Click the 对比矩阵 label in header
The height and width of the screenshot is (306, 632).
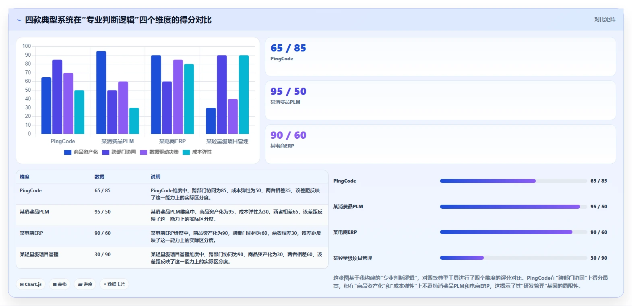pyautogui.click(x=605, y=20)
